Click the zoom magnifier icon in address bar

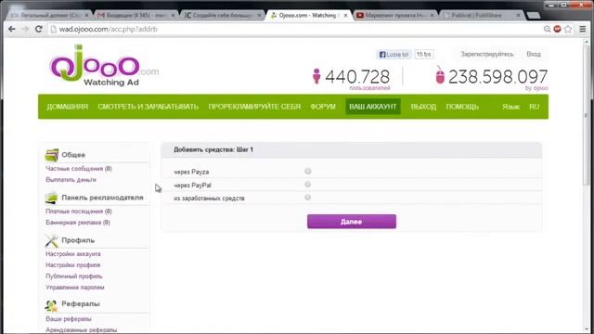point(547,29)
